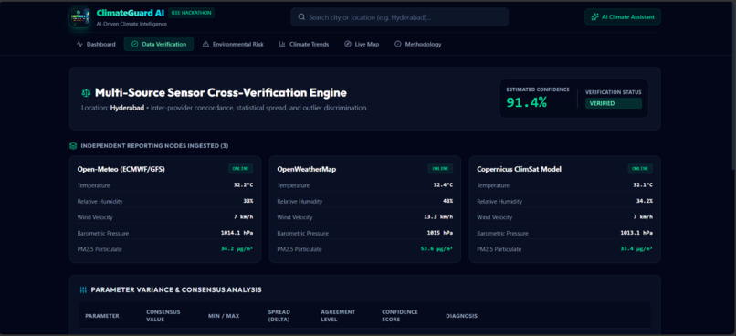Click the MIN / MAX column header
Screen dimensions: 736x336
point(224,316)
